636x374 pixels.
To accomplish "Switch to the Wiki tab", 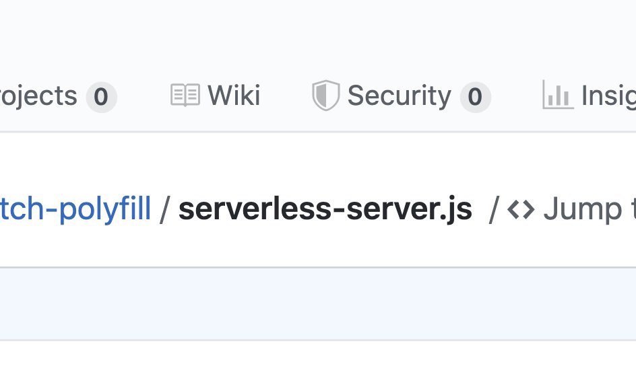I will 233,96.
